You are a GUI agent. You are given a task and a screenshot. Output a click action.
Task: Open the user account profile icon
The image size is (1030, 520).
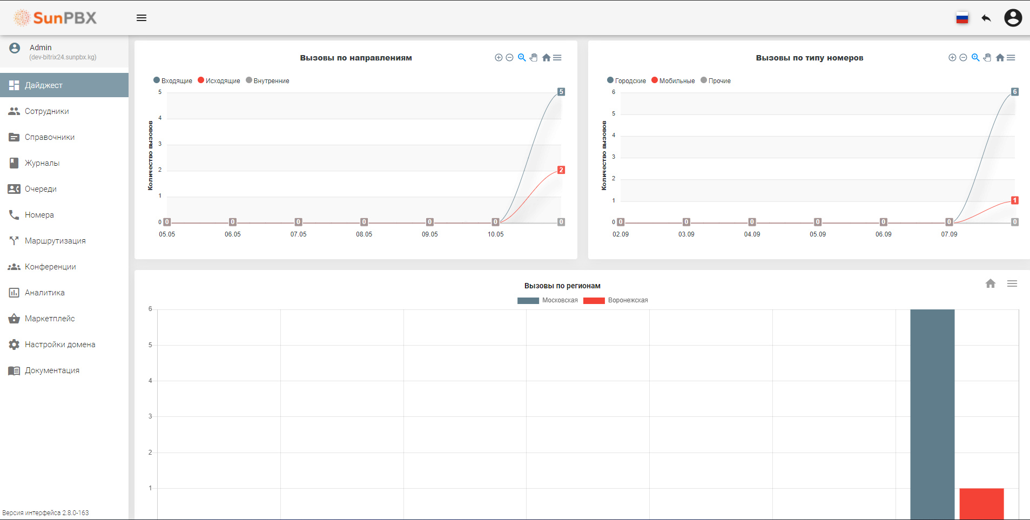[x=1013, y=18]
